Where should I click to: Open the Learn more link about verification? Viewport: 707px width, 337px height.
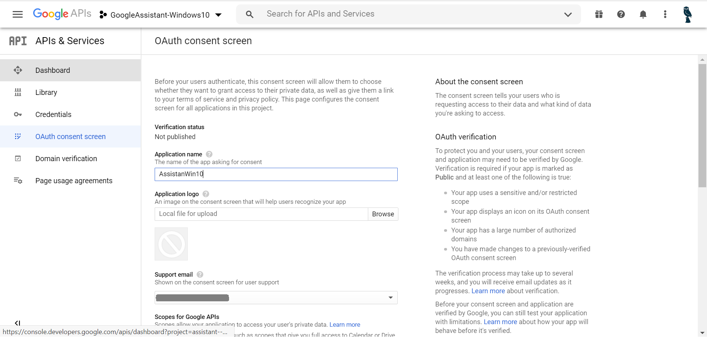[488, 291]
